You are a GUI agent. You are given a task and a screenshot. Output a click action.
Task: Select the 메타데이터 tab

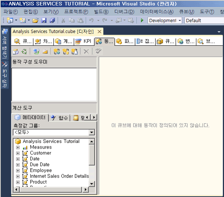tap(30, 118)
